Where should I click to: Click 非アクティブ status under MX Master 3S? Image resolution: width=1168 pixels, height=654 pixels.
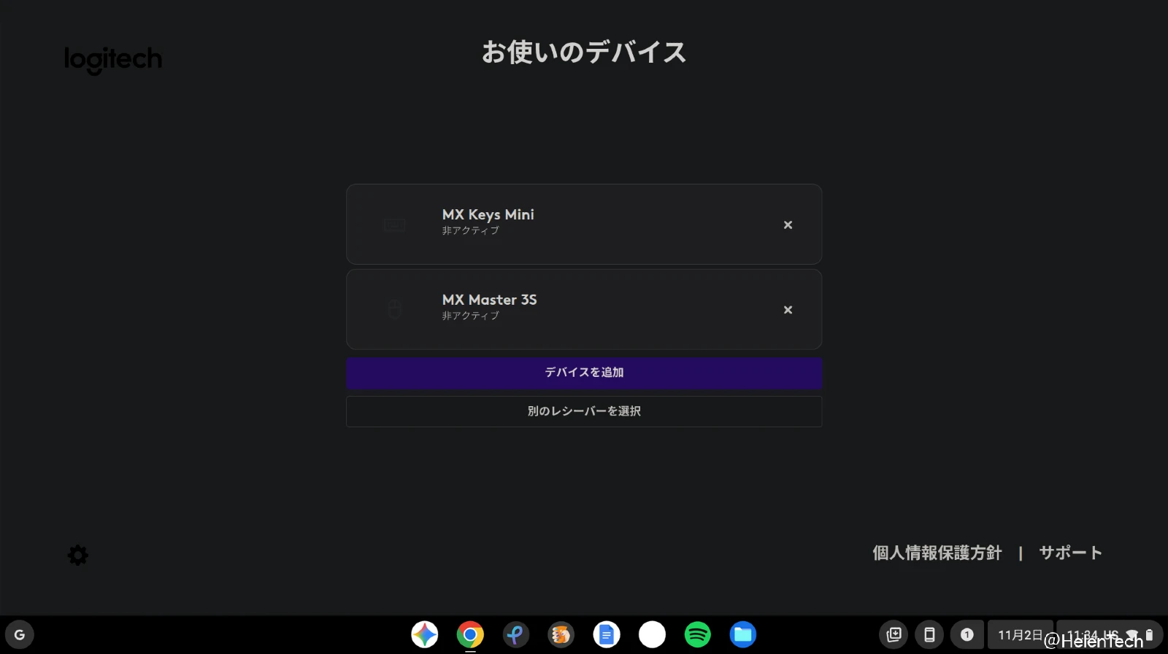click(x=470, y=316)
